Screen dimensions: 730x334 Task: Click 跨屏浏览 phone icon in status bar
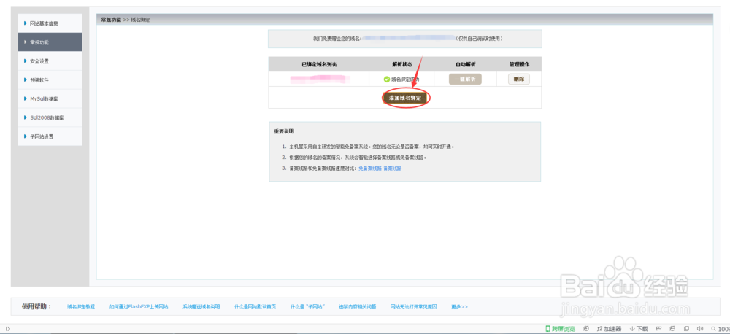click(x=548, y=329)
